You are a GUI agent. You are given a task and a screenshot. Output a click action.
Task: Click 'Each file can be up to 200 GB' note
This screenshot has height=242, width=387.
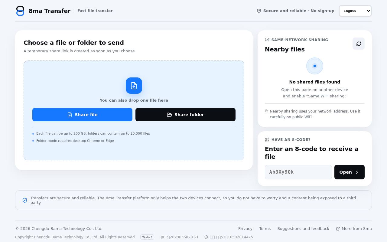pyautogui.click(x=93, y=133)
